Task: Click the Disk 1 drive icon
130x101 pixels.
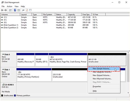Action: pyautogui.click(x=3, y=70)
